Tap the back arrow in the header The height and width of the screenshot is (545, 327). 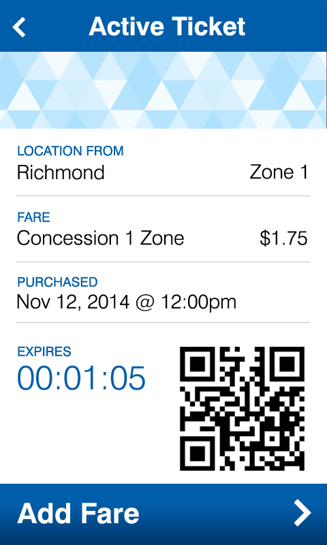19,27
